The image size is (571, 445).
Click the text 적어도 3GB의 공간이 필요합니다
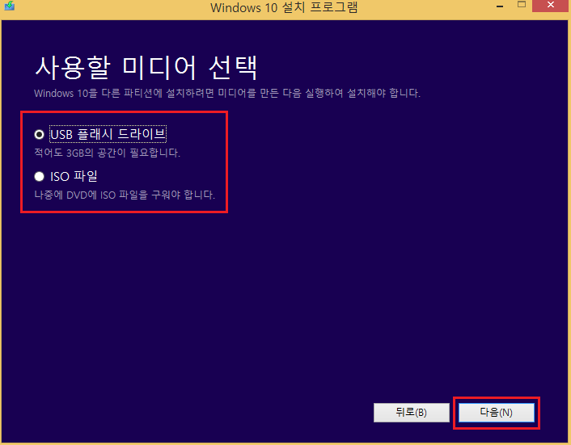[x=107, y=153]
